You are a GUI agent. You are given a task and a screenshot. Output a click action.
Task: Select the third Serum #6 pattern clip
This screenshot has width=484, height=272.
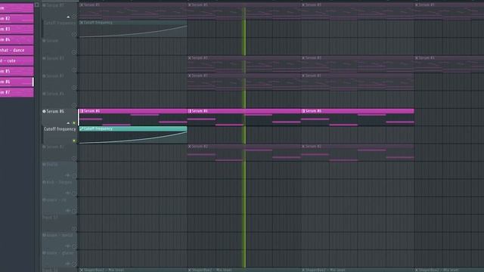point(358,117)
